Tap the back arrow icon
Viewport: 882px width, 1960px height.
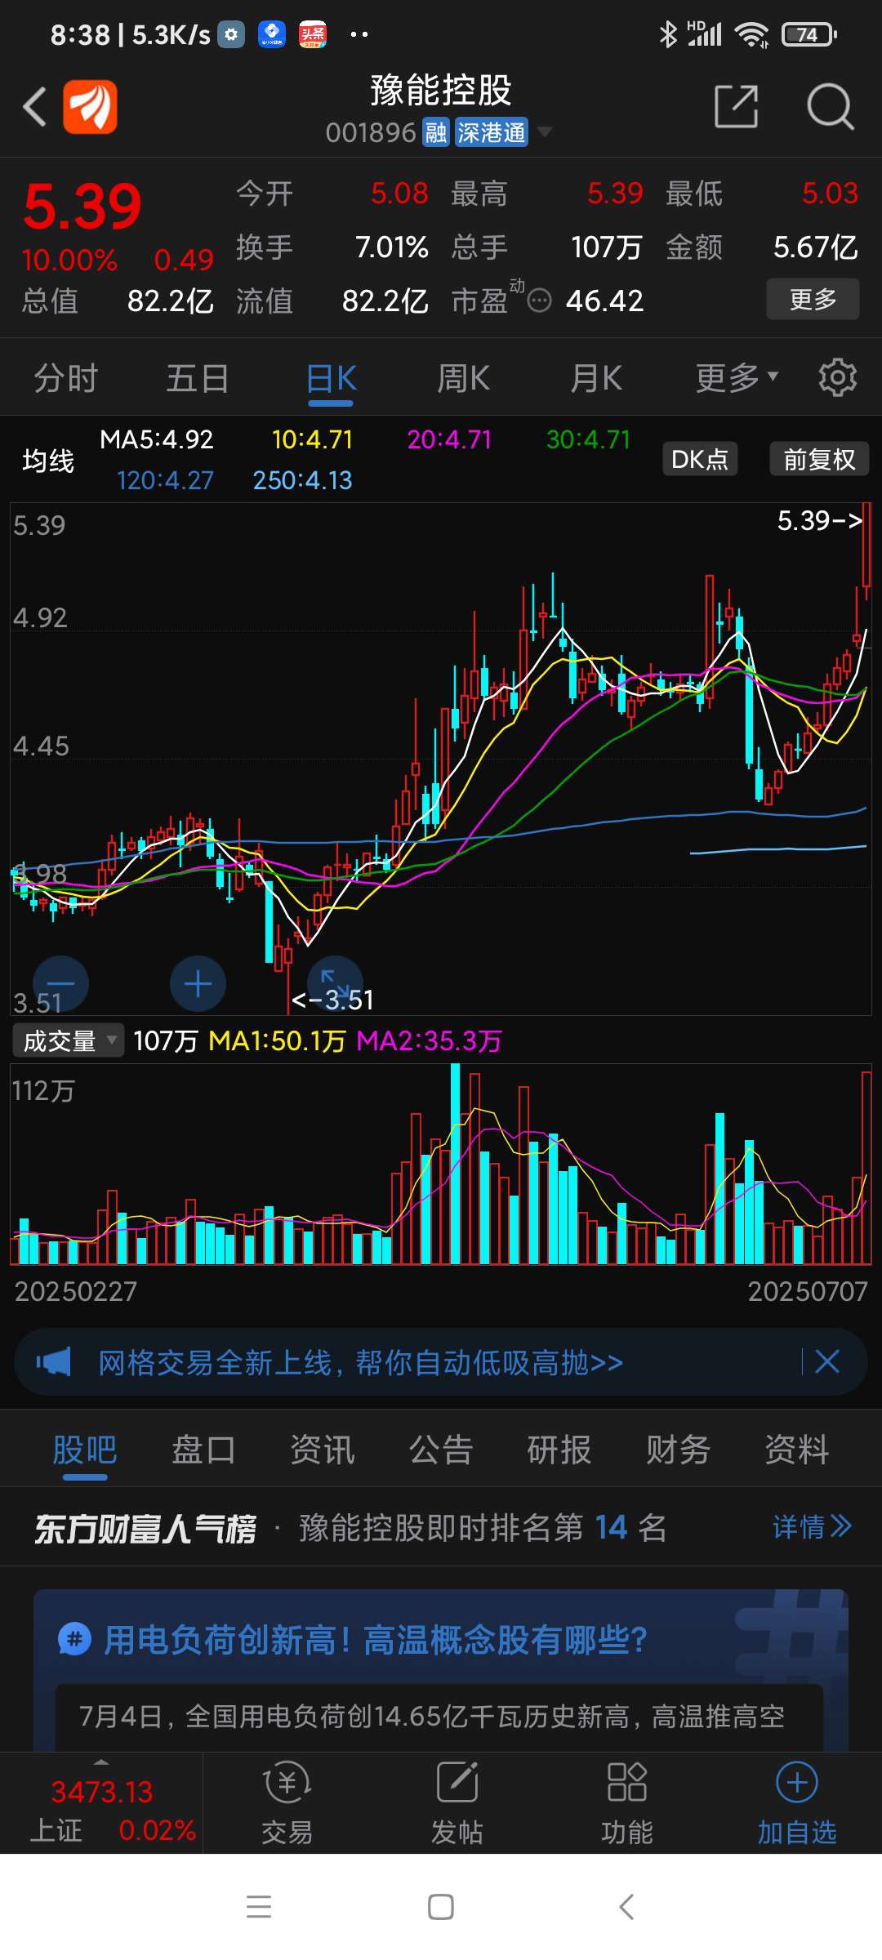coord(34,106)
